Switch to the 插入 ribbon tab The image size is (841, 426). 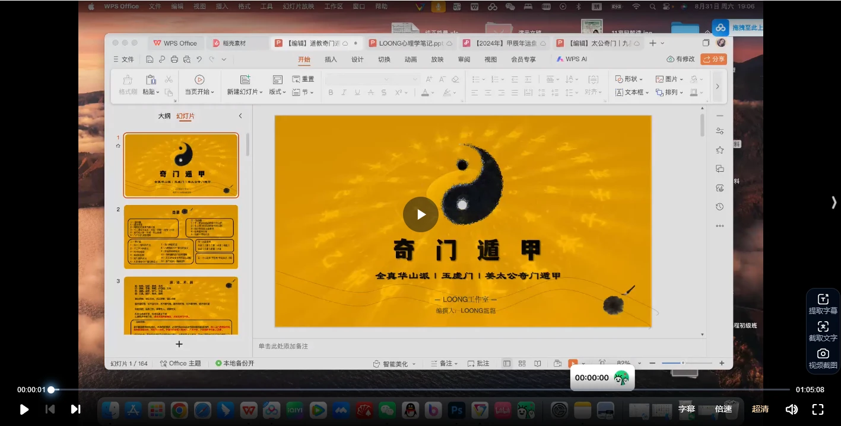click(330, 59)
